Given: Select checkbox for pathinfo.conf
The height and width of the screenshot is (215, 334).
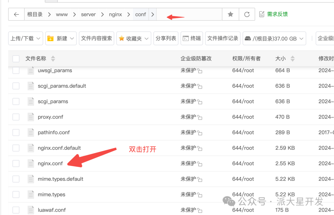Looking at the screenshot, I should click(x=16, y=132).
